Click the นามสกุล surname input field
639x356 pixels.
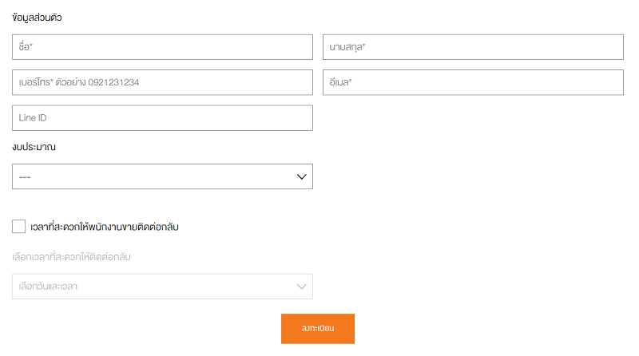click(473, 47)
